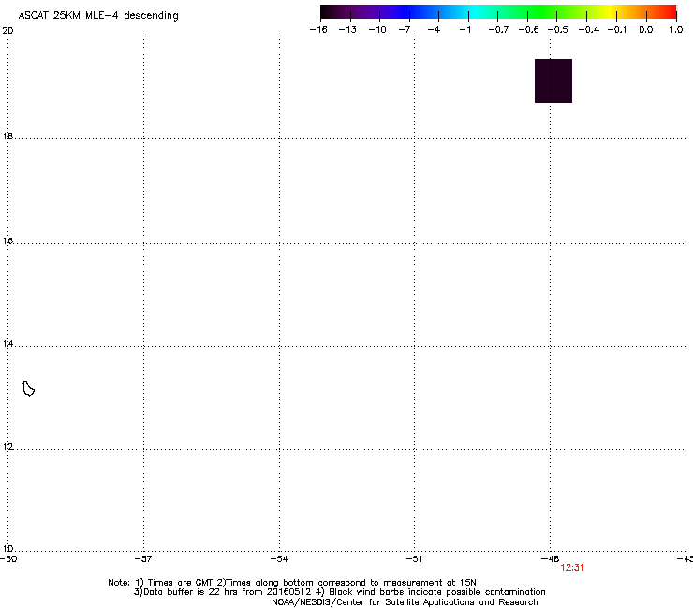The width and height of the screenshot is (693, 608).
Task: Click the longitude -57 axis label
Action: 143,559
